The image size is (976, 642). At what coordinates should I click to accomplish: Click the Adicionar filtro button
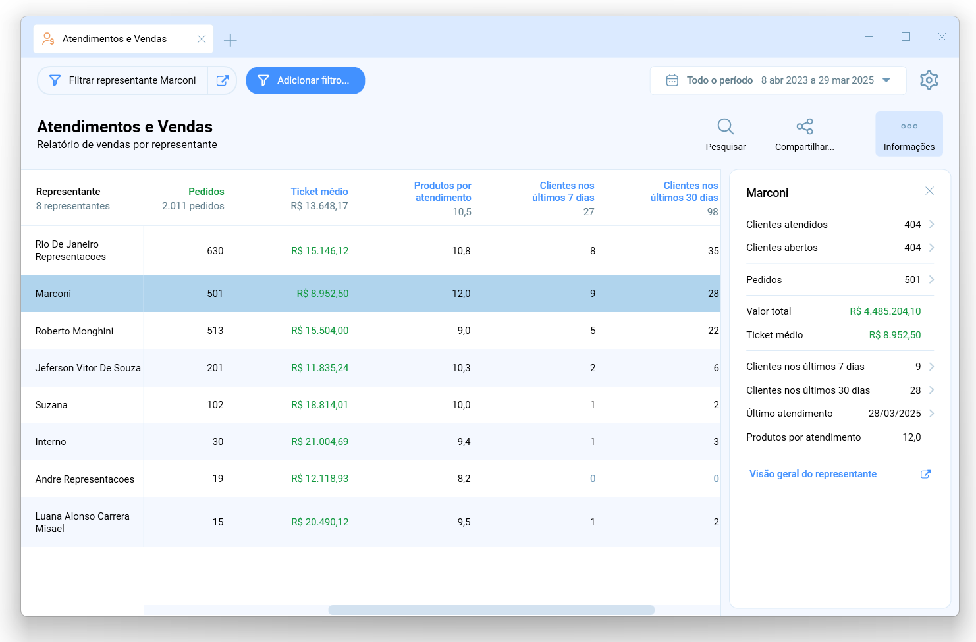click(x=306, y=80)
